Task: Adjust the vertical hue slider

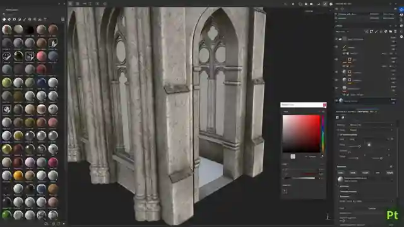Action: click(x=323, y=134)
